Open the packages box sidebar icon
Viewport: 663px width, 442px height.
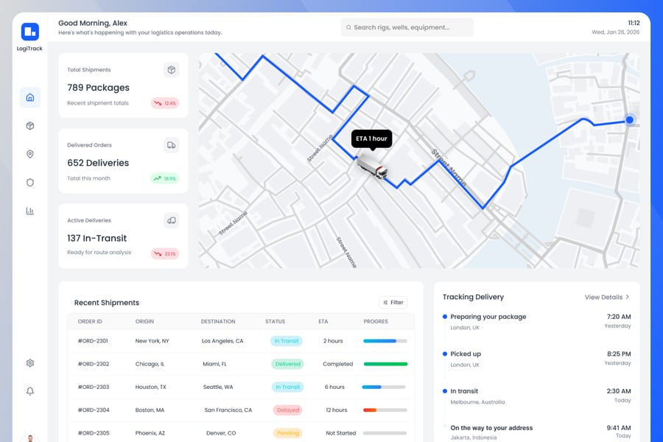pyautogui.click(x=30, y=126)
